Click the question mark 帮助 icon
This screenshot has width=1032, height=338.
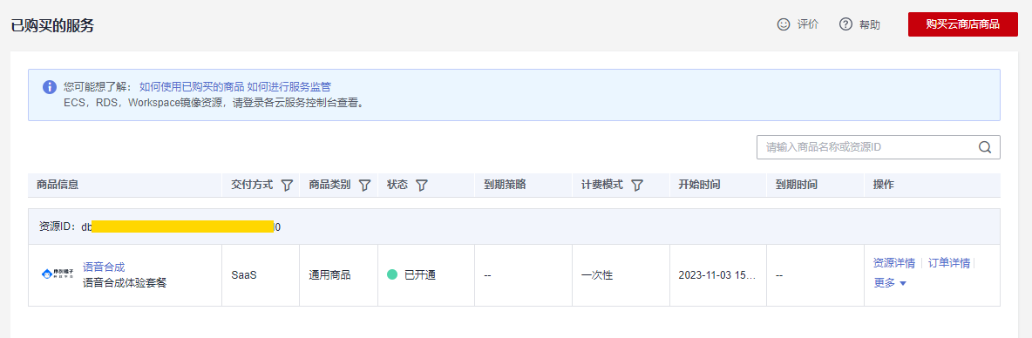click(845, 24)
